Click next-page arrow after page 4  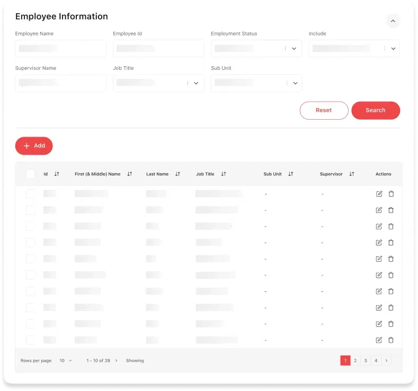[386, 361]
